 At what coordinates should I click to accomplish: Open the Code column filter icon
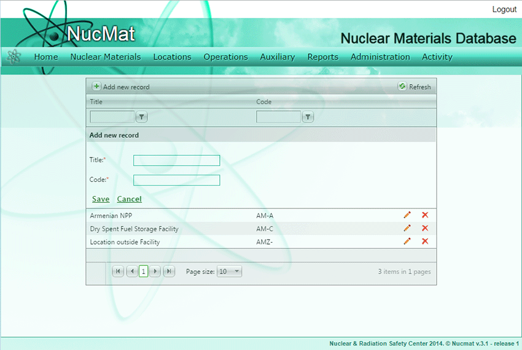(x=308, y=117)
